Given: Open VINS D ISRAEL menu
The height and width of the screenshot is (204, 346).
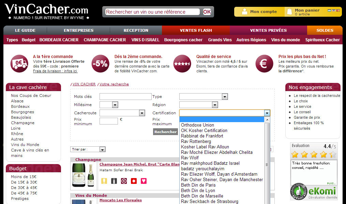Looking at the screenshot, I should coord(146,40).
